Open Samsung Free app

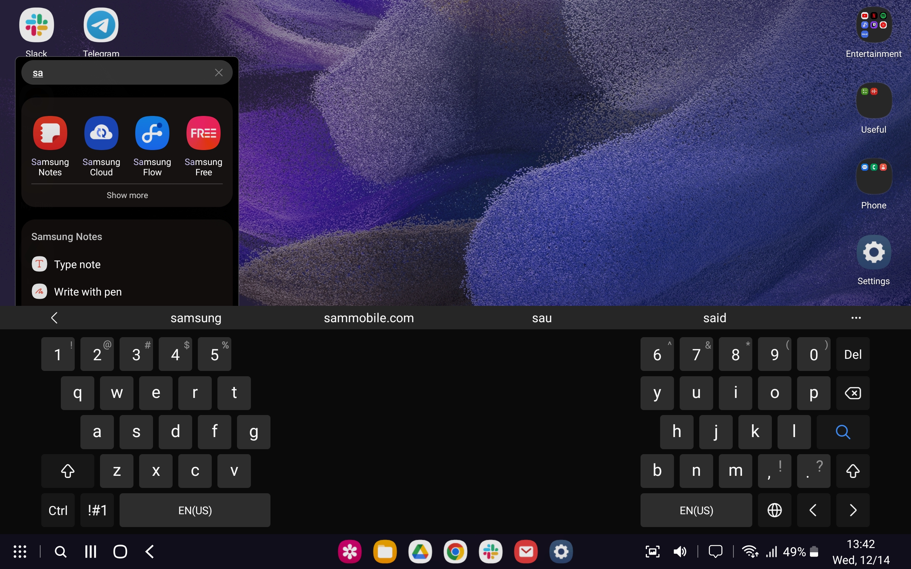[203, 133]
